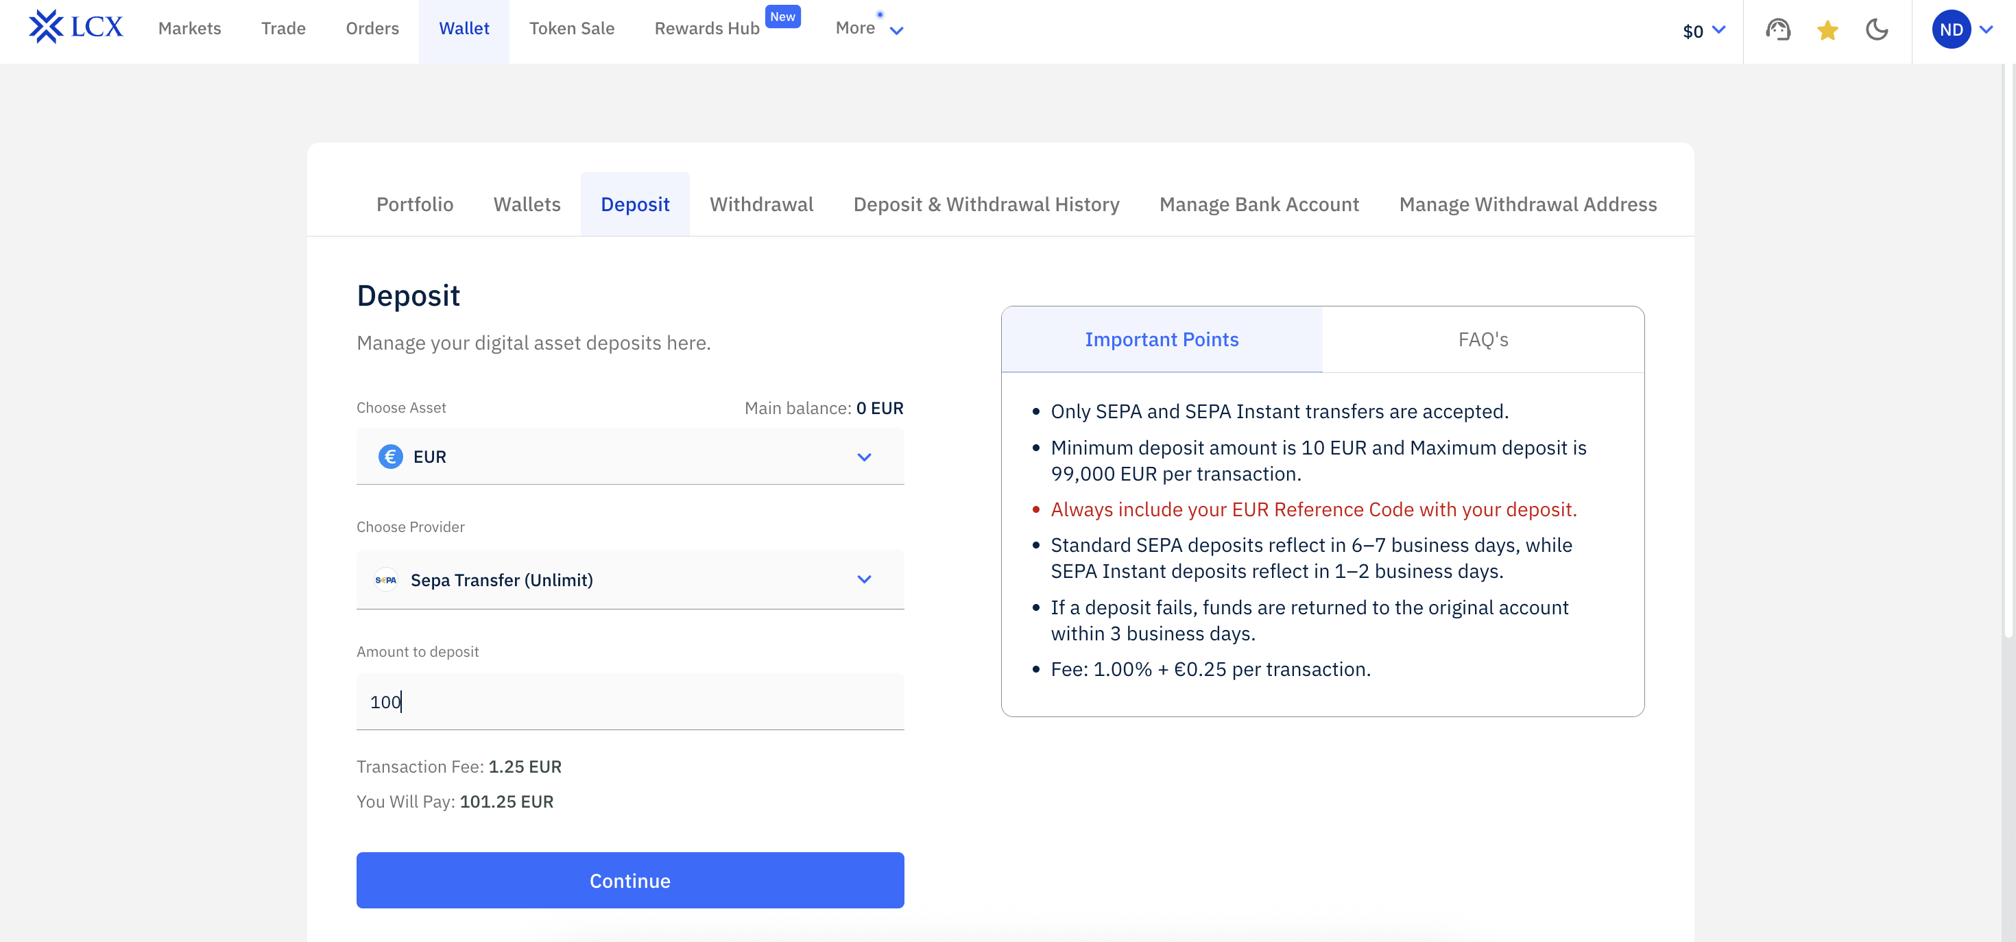Click the yellow star favorites icon

pyautogui.click(x=1827, y=31)
